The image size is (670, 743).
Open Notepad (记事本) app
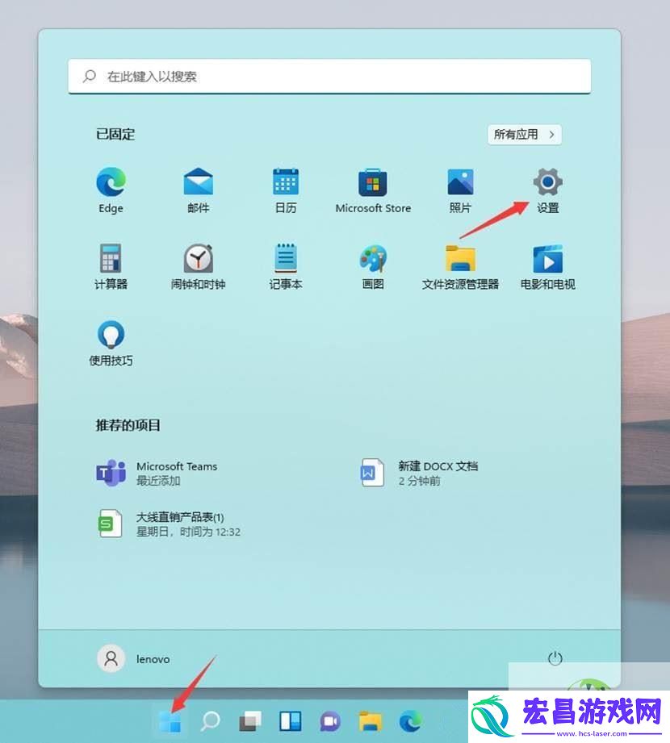click(x=286, y=266)
